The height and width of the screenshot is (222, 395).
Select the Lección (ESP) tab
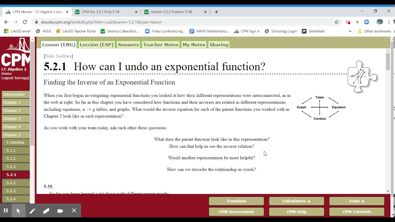pos(97,45)
